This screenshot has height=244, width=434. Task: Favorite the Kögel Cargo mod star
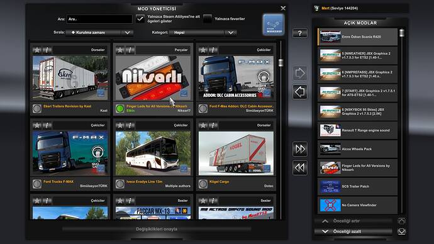tap(203, 125)
